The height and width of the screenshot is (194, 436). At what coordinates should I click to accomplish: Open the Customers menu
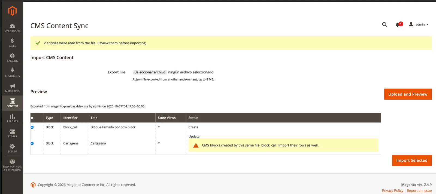(12, 73)
